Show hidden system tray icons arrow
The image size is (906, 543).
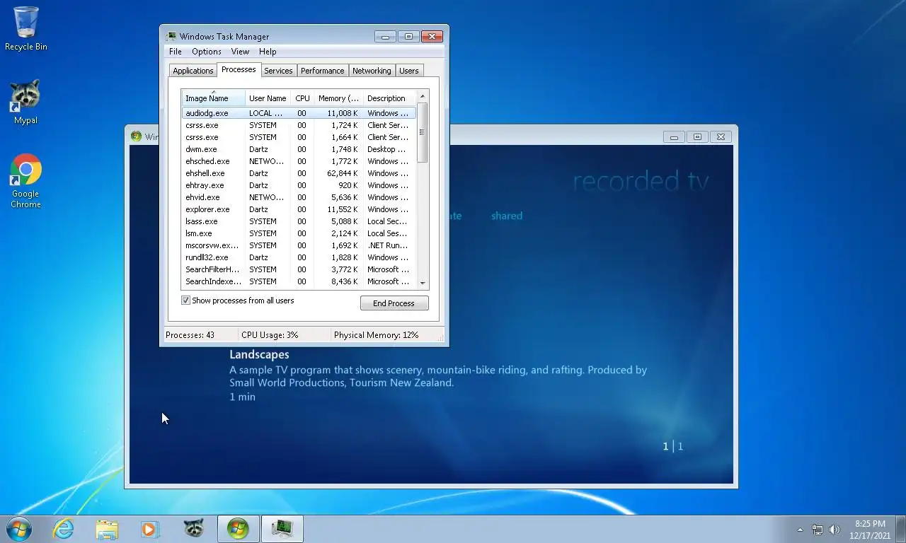800,530
